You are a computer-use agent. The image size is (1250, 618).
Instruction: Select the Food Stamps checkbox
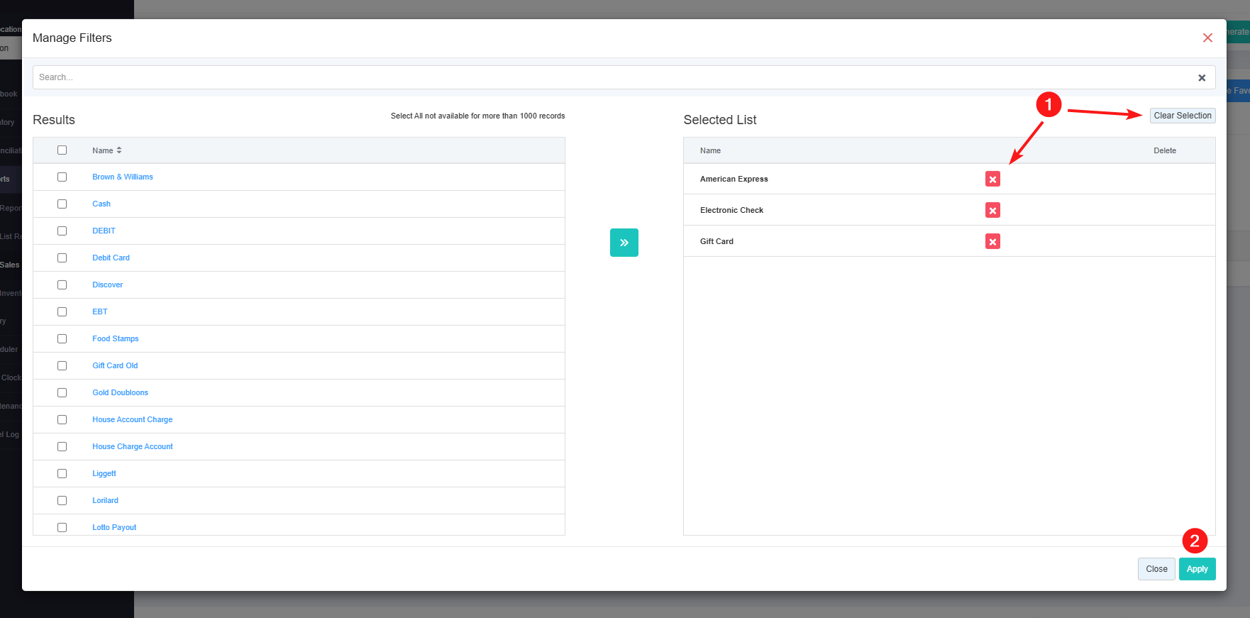coord(62,339)
